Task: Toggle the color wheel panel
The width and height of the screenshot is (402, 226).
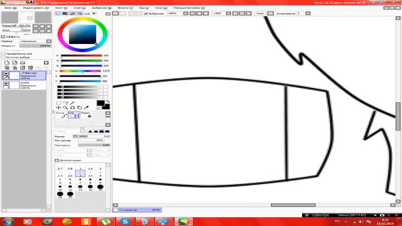Action: click(x=58, y=13)
